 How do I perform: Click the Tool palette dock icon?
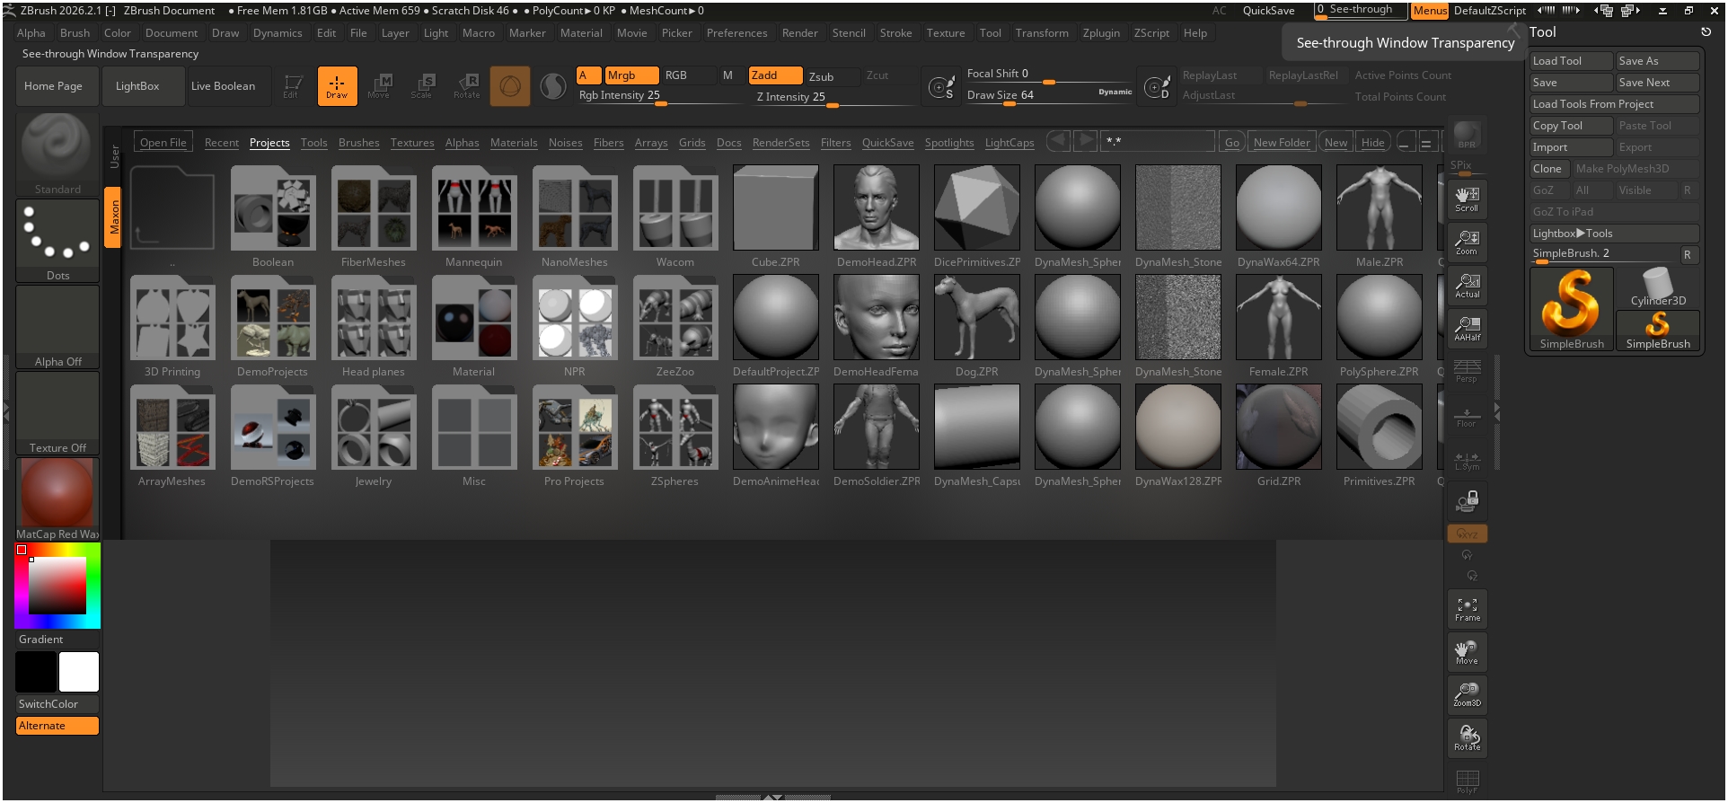(x=1706, y=31)
